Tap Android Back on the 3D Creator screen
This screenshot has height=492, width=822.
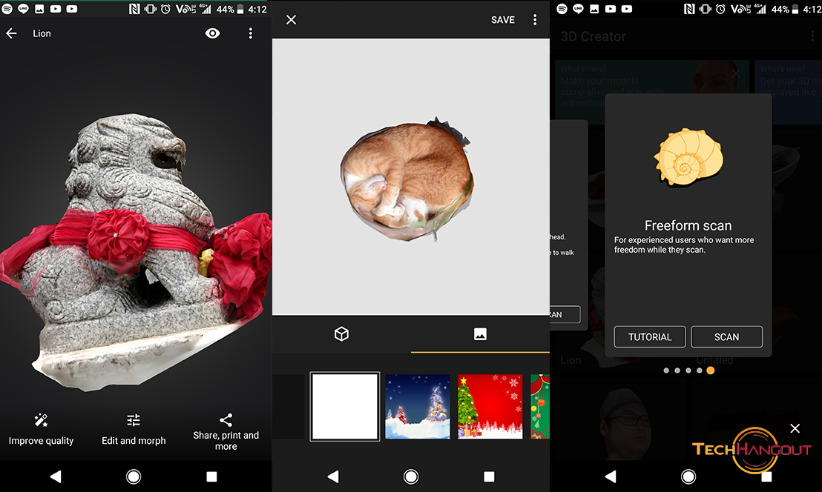coord(611,476)
